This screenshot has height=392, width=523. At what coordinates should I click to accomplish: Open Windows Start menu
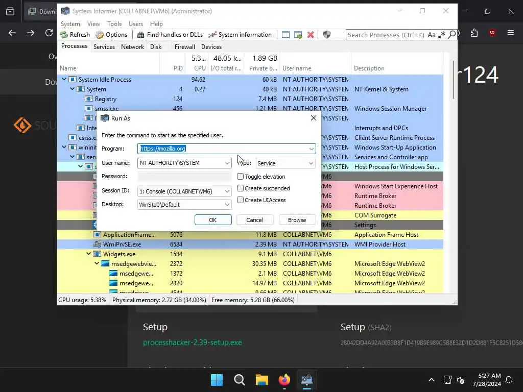(x=217, y=380)
